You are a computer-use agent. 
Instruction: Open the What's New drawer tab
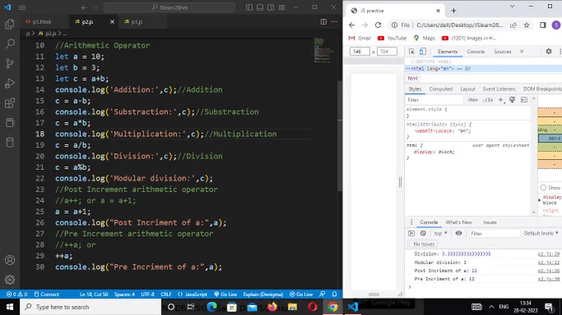pyautogui.click(x=459, y=222)
